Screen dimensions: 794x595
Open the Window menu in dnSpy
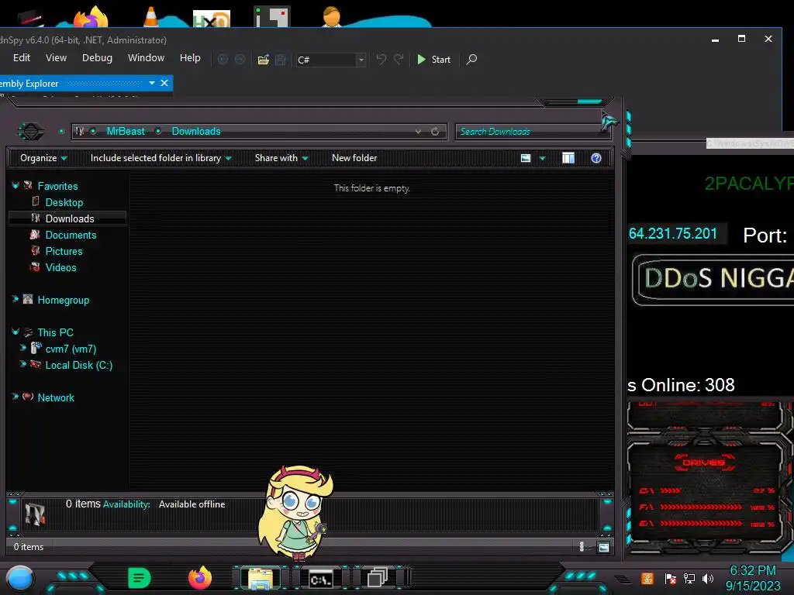click(x=146, y=58)
